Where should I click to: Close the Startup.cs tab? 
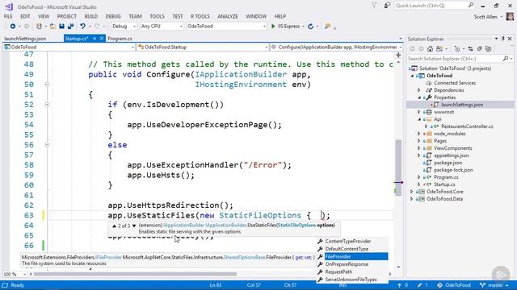click(x=102, y=39)
